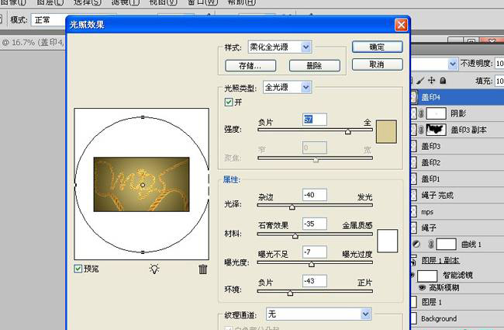Click the chain link icon on 阴影 layer

(x=421, y=113)
